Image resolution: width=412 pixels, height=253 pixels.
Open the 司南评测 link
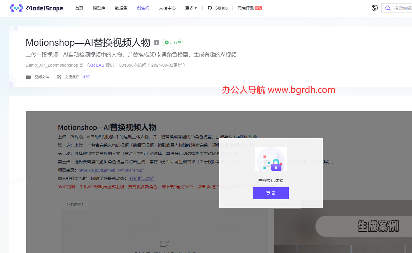pyautogui.click(x=246, y=8)
